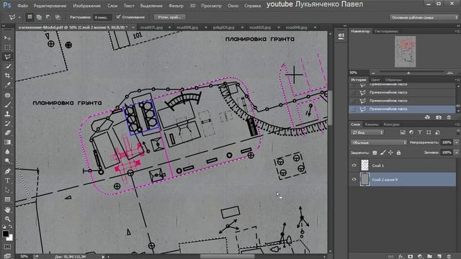
Task: Switch to the Каналы tab
Action: (x=372, y=124)
